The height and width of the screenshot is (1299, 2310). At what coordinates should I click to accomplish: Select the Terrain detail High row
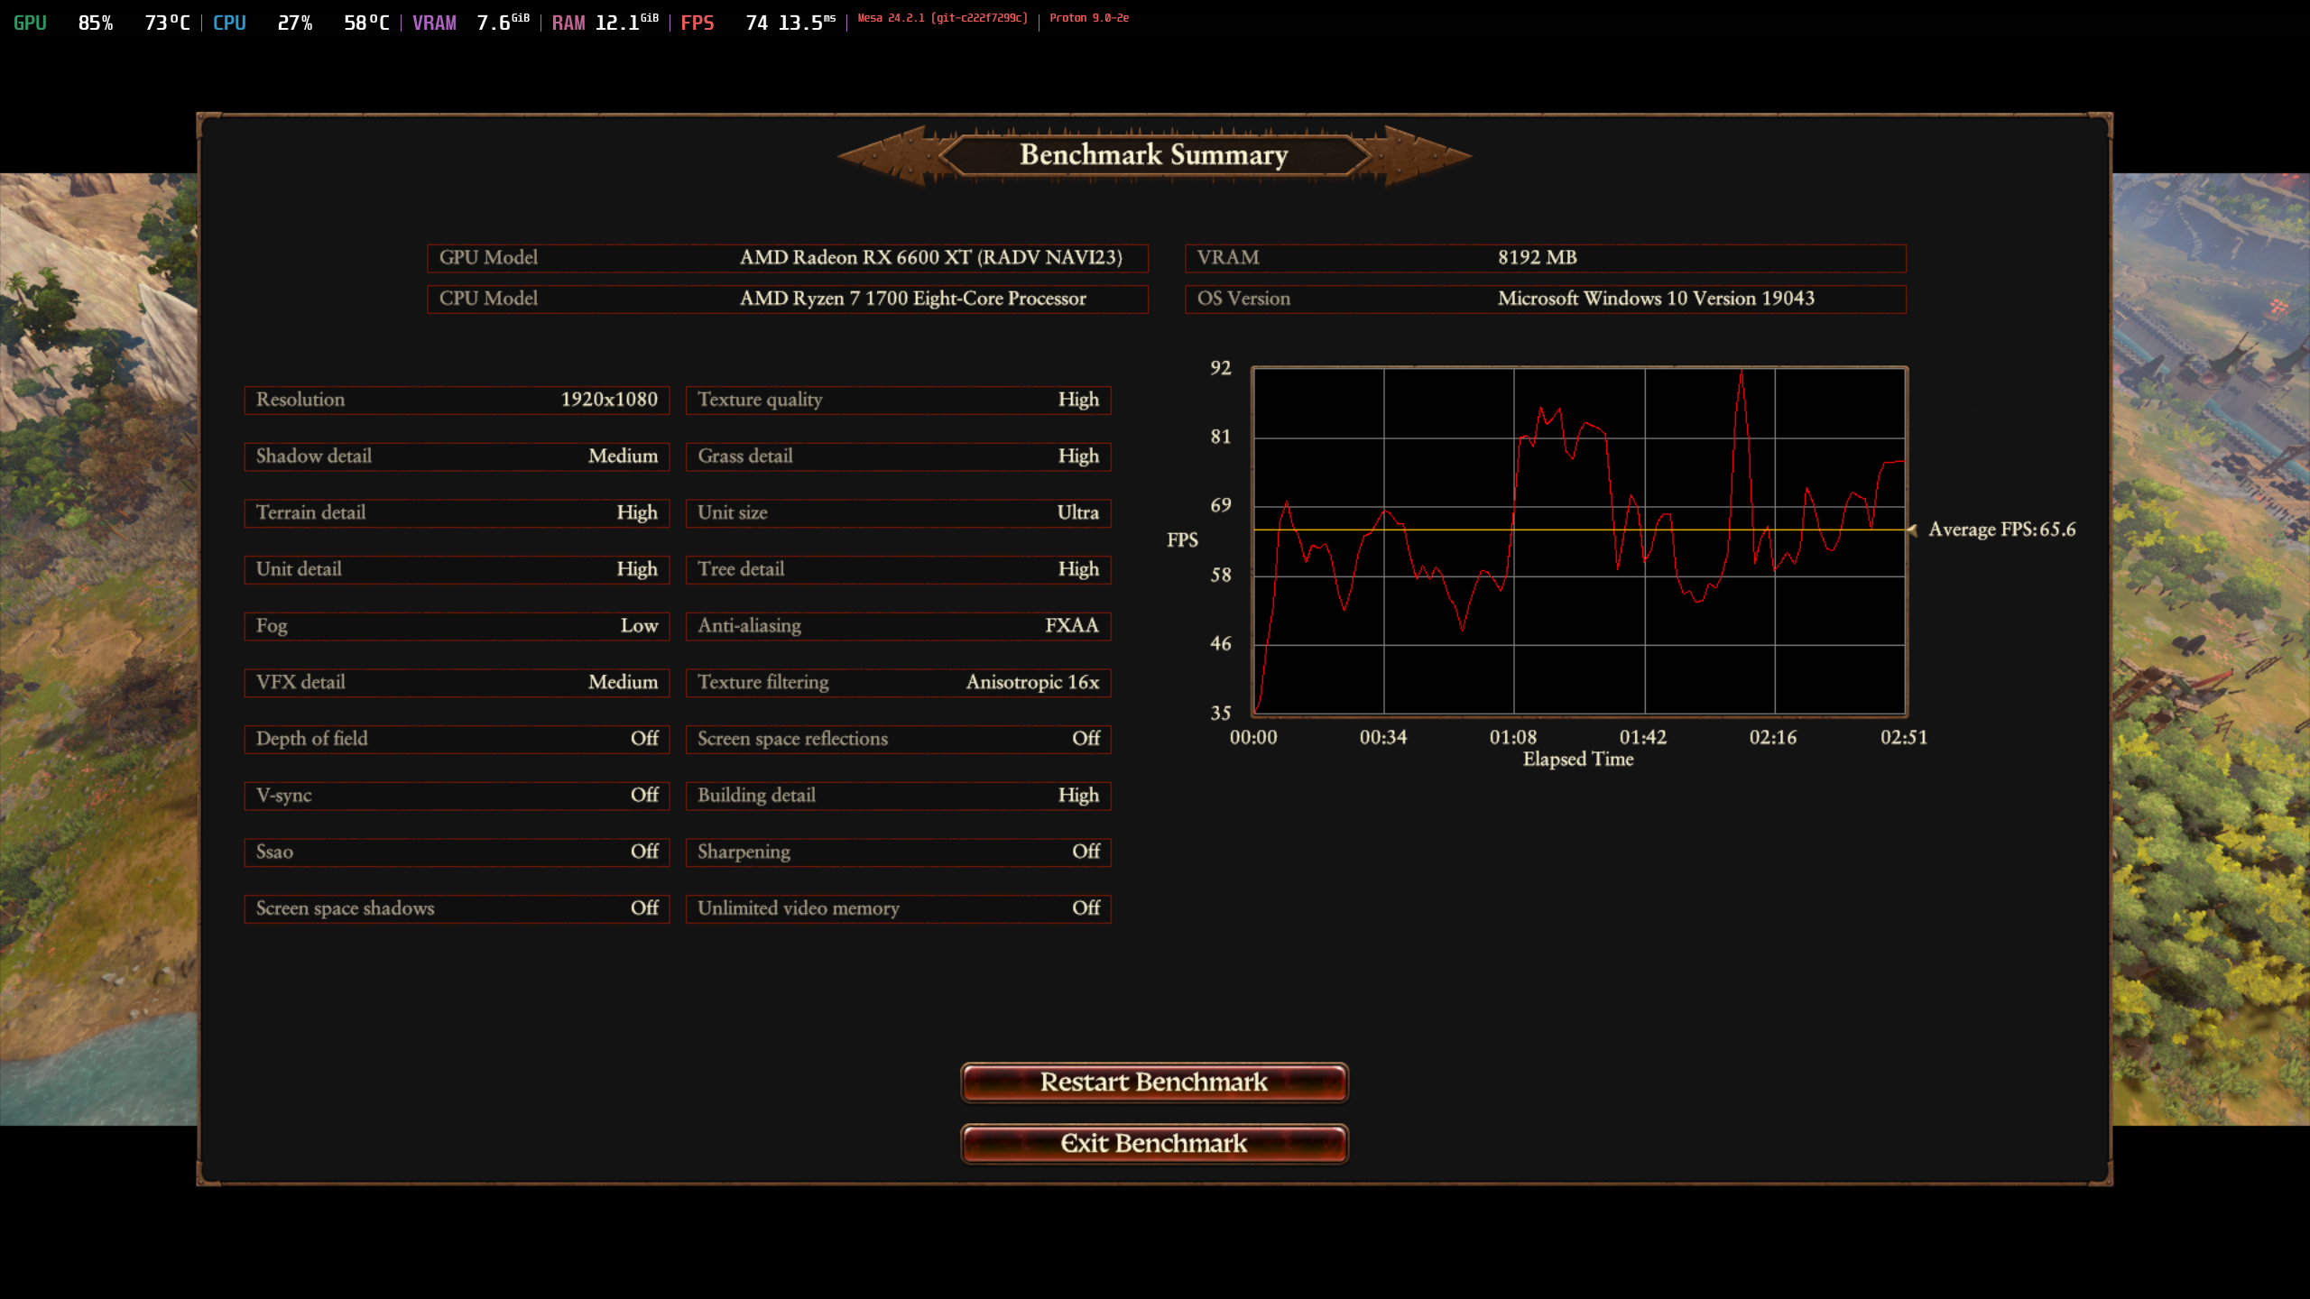457,512
